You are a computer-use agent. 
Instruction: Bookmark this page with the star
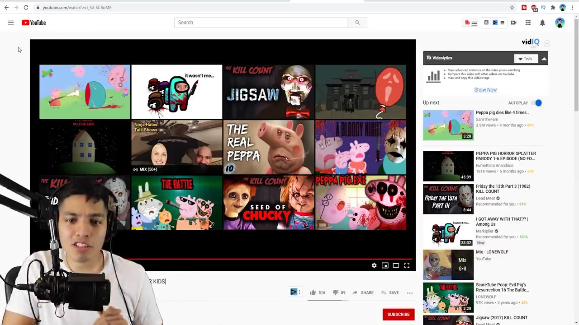[x=512, y=7]
